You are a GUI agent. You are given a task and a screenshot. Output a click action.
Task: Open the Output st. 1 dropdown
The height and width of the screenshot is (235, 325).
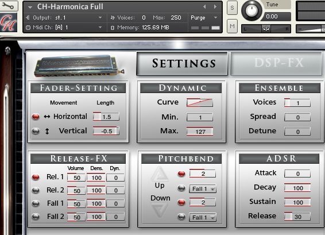pyautogui.click(x=64, y=18)
